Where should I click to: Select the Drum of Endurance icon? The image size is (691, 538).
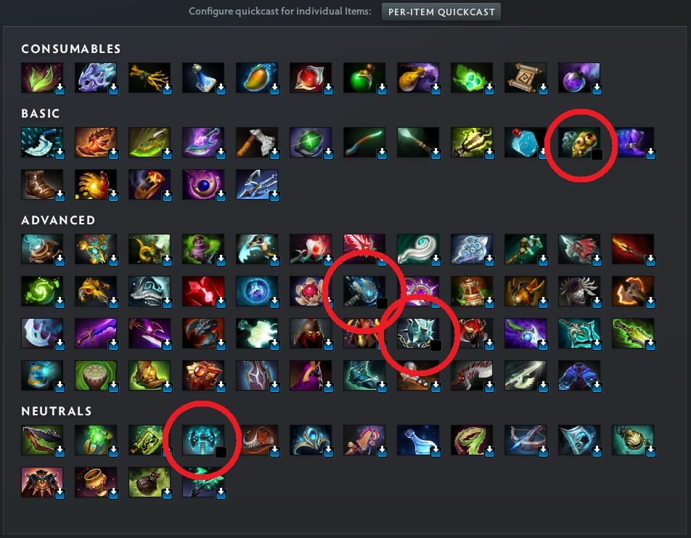coord(96,375)
